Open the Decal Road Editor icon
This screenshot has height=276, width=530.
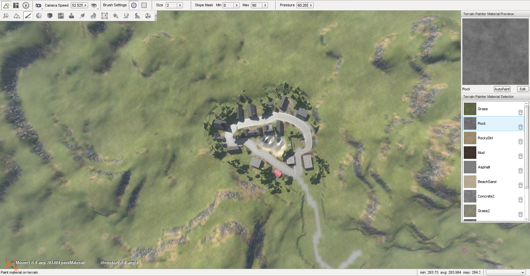point(137,16)
